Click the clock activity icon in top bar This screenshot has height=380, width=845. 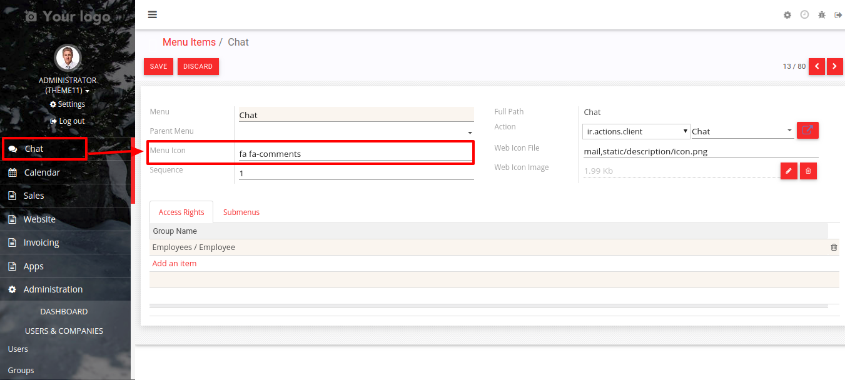(x=804, y=14)
